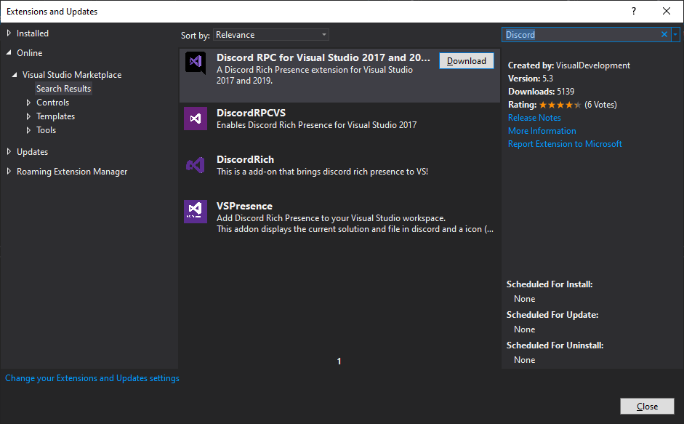Click Scheduled For Uninstall label
The height and width of the screenshot is (424, 684).
coord(555,345)
